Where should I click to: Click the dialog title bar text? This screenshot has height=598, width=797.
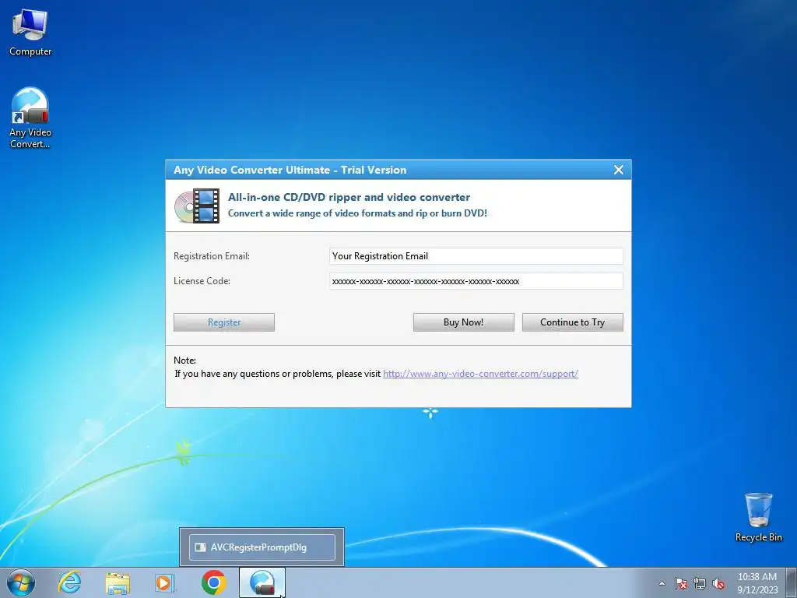coord(290,170)
